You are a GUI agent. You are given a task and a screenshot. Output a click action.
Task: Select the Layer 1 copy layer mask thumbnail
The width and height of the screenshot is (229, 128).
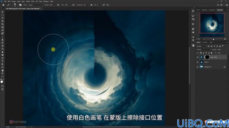click(207, 57)
